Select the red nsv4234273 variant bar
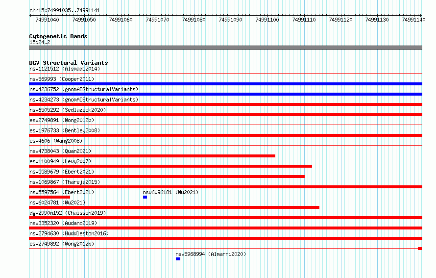This screenshot has height=278, width=436. point(225,104)
